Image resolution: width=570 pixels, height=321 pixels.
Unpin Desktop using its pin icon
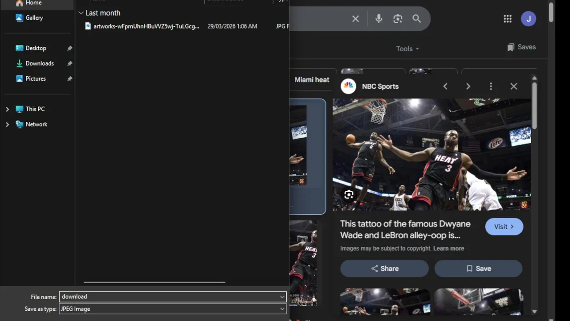pyautogui.click(x=69, y=48)
